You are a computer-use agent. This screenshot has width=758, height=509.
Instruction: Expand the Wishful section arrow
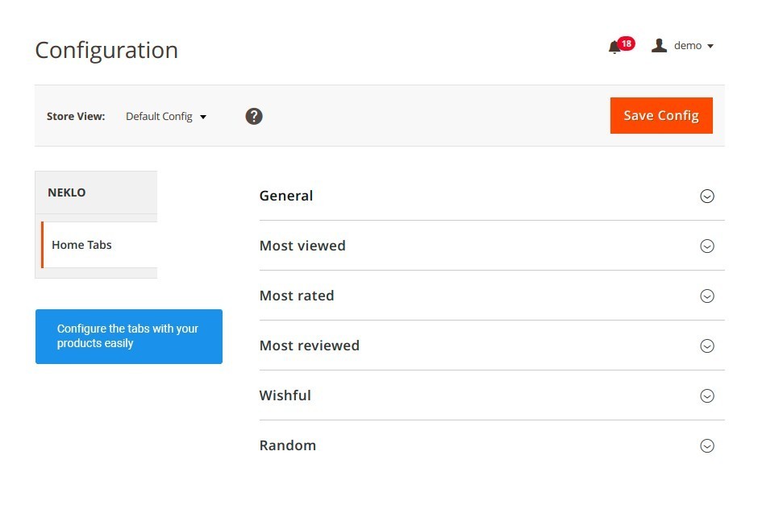tap(707, 396)
